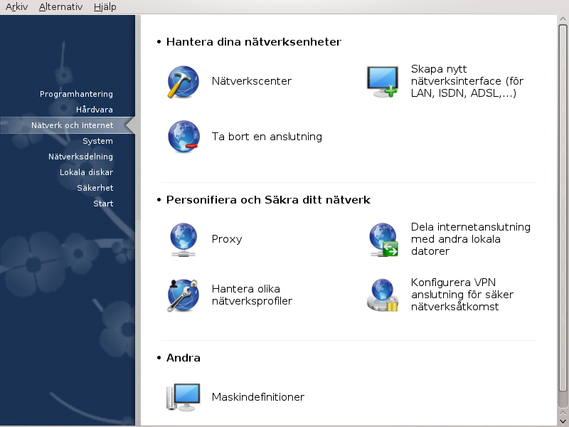Click the 'Hantera dina nätverksenheter' heading
569x427 pixels.
(254, 42)
